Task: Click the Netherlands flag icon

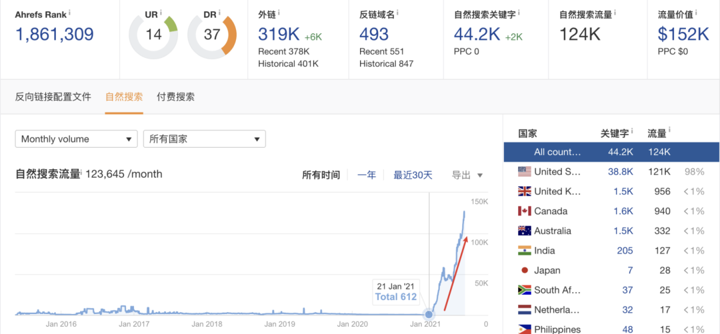Action: click(525, 310)
